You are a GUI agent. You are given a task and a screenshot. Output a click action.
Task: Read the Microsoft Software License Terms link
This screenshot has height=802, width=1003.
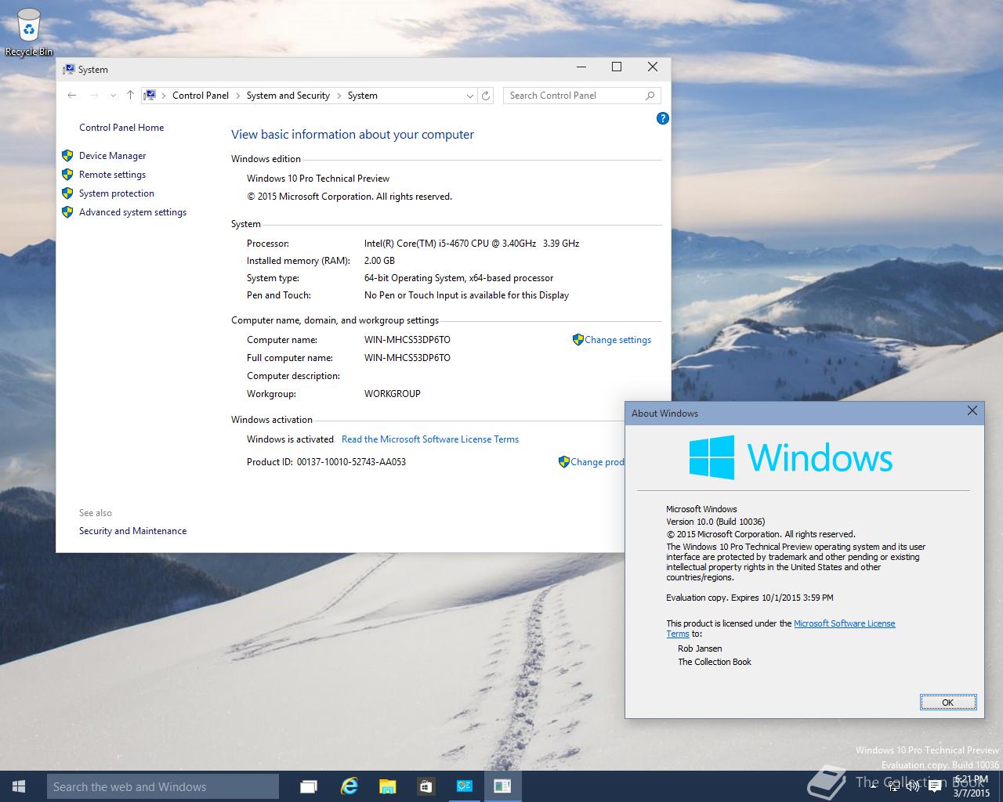430,439
